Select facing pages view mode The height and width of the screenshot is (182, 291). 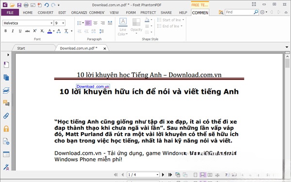(210, 175)
